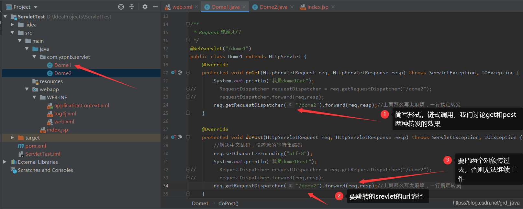Select pom.xml Maven file

pos(36,146)
